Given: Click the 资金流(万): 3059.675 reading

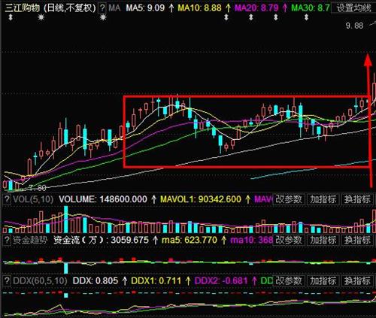Looking at the screenshot, I should coord(101,240).
